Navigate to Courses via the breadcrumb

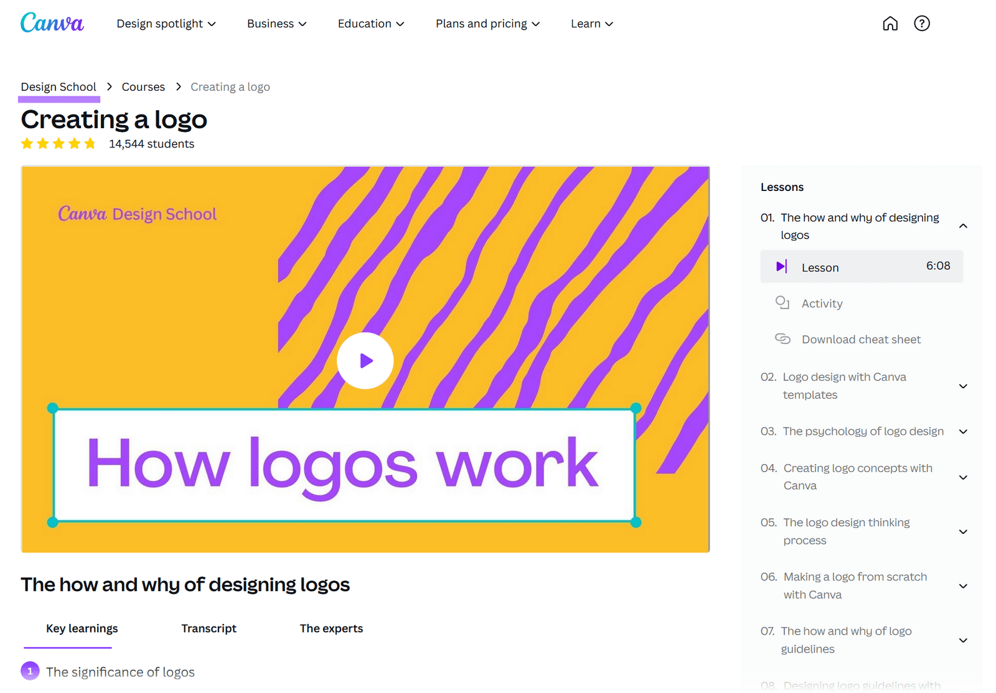[143, 86]
